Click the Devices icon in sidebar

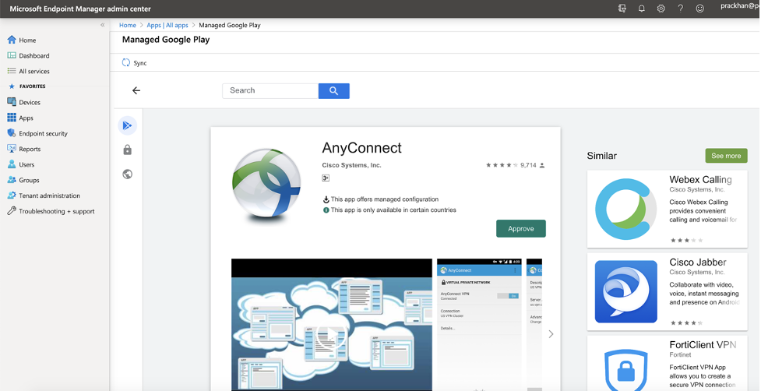click(x=12, y=102)
